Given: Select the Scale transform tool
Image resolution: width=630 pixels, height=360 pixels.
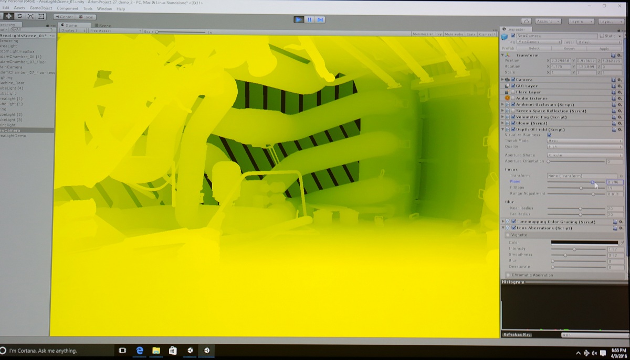Looking at the screenshot, I should (x=30, y=16).
